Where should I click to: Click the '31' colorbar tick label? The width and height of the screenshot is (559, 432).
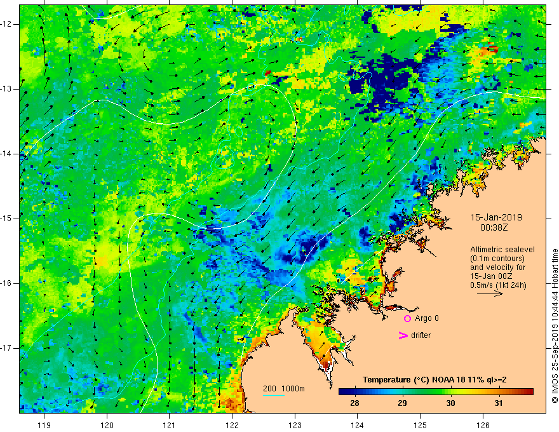click(499, 403)
